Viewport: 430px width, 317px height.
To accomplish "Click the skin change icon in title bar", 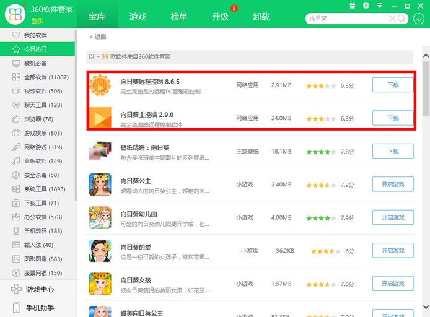I will [x=366, y=6].
